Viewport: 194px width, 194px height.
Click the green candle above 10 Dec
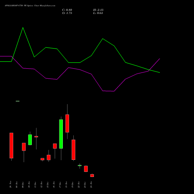[30, 140]
